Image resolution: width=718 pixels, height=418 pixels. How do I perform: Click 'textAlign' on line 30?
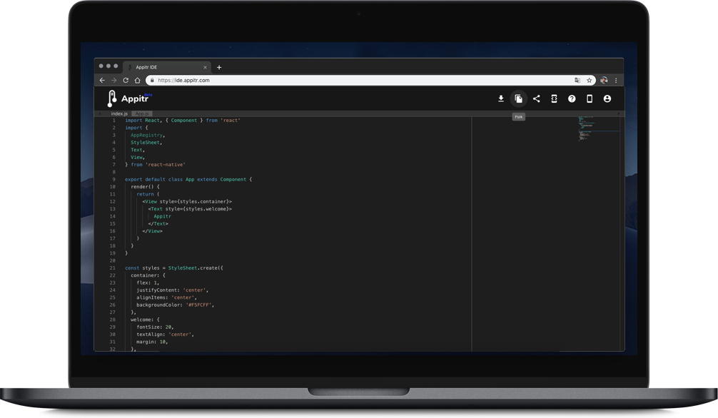150,335
